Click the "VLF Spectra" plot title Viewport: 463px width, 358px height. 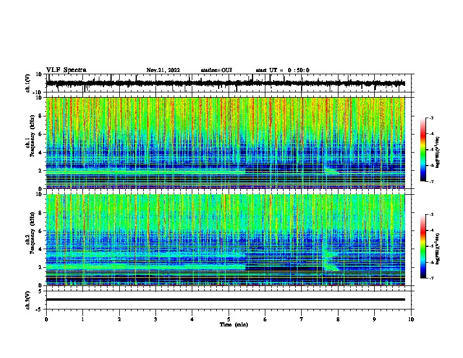point(66,70)
